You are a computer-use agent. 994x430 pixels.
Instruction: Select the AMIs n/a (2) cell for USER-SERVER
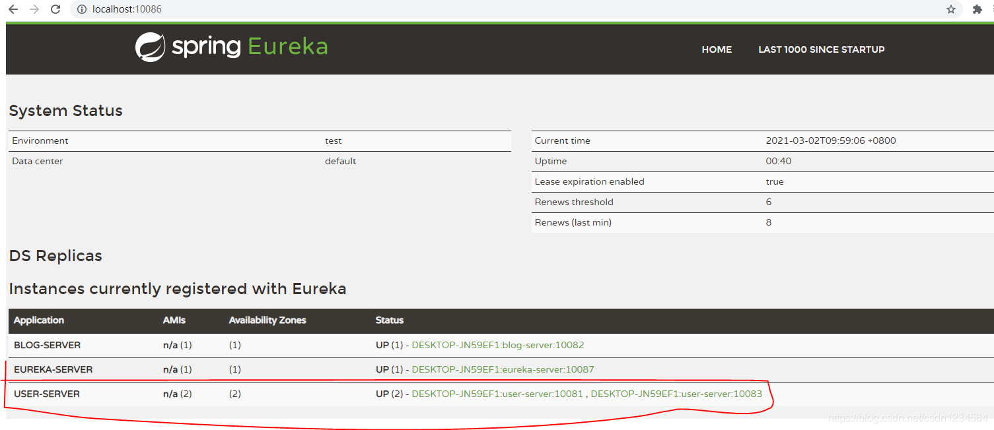(178, 394)
